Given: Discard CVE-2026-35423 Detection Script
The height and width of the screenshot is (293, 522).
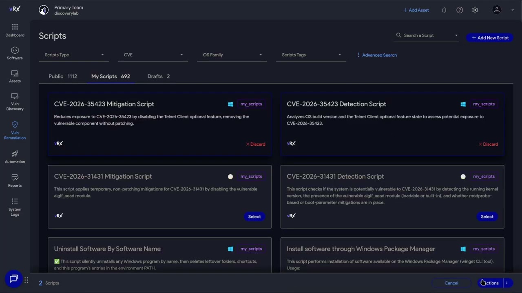Looking at the screenshot, I should (x=488, y=144).
